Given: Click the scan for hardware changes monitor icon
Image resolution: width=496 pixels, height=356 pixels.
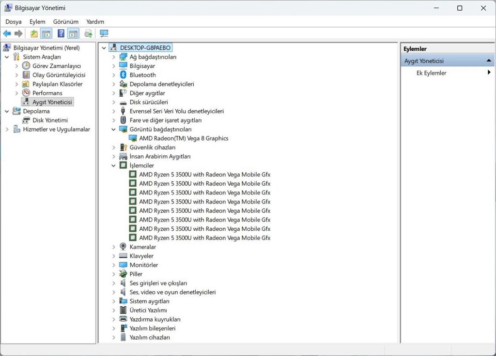Looking at the screenshot, I should tap(104, 33).
